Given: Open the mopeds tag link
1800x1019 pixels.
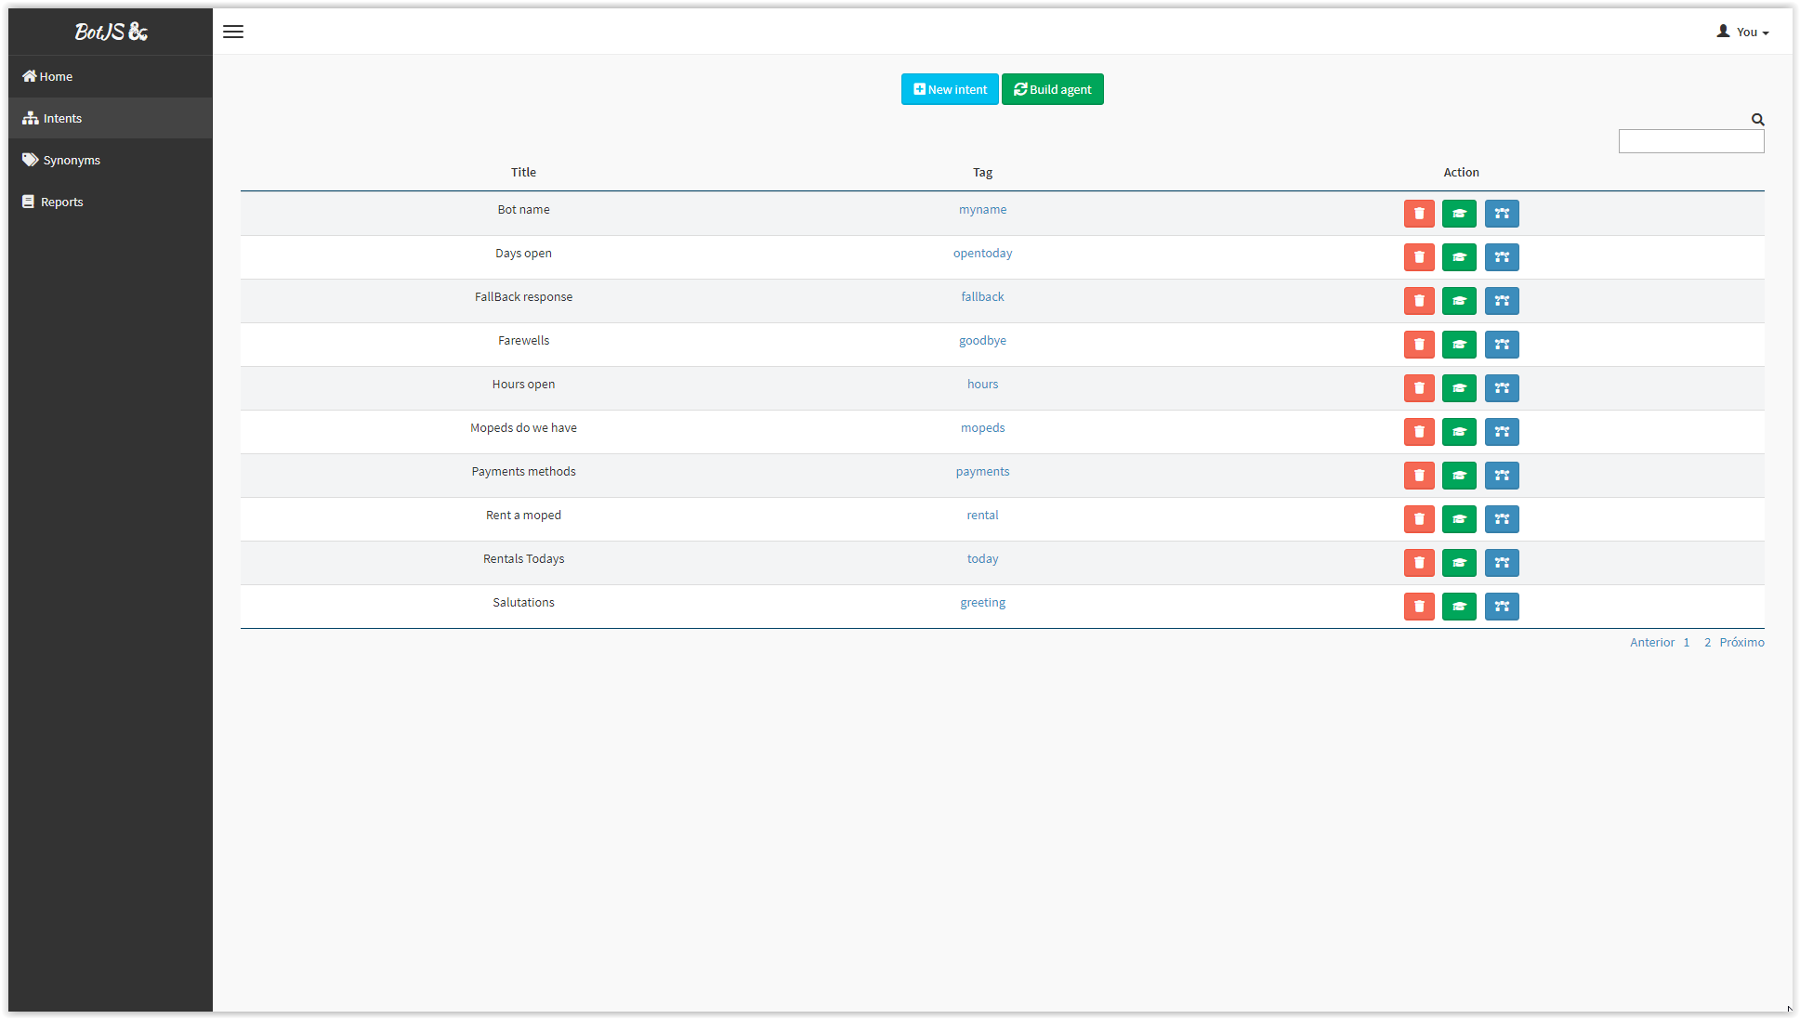Looking at the screenshot, I should 982,428.
